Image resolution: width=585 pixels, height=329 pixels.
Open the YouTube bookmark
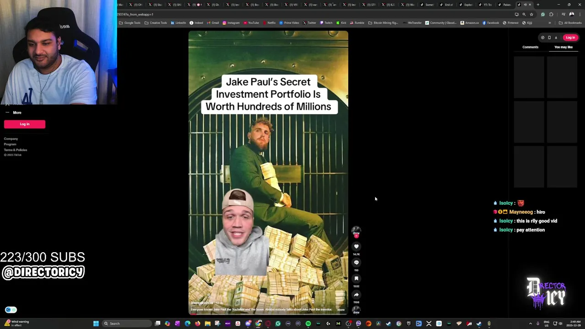pos(251,23)
